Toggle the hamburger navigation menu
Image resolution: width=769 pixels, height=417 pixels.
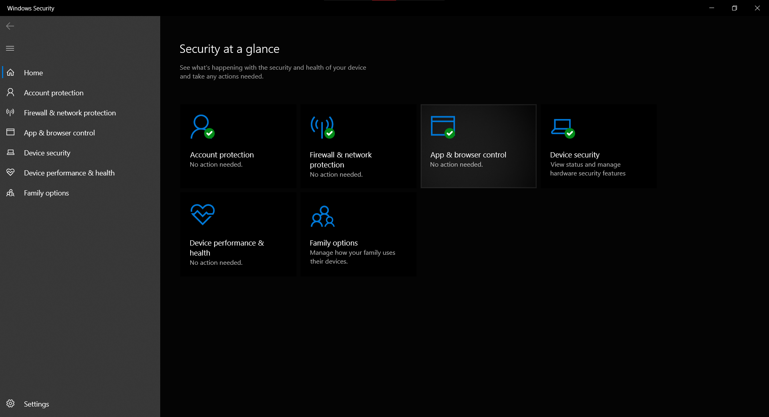click(10, 48)
